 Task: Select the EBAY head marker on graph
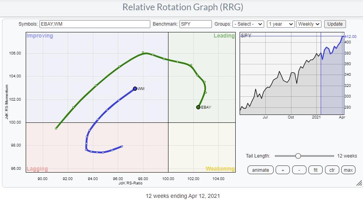[x=198, y=107]
